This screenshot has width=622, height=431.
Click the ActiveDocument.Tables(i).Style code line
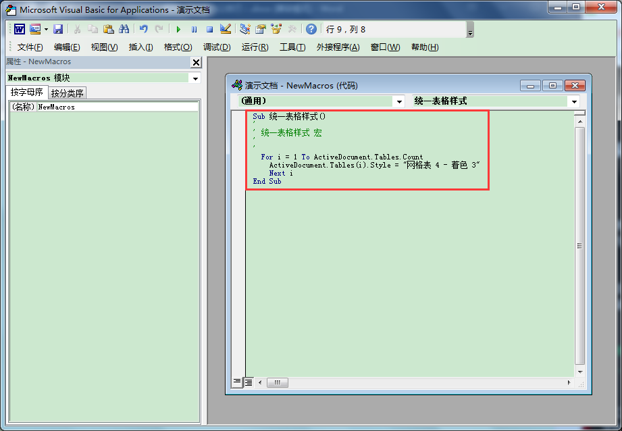[x=374, y=165]
